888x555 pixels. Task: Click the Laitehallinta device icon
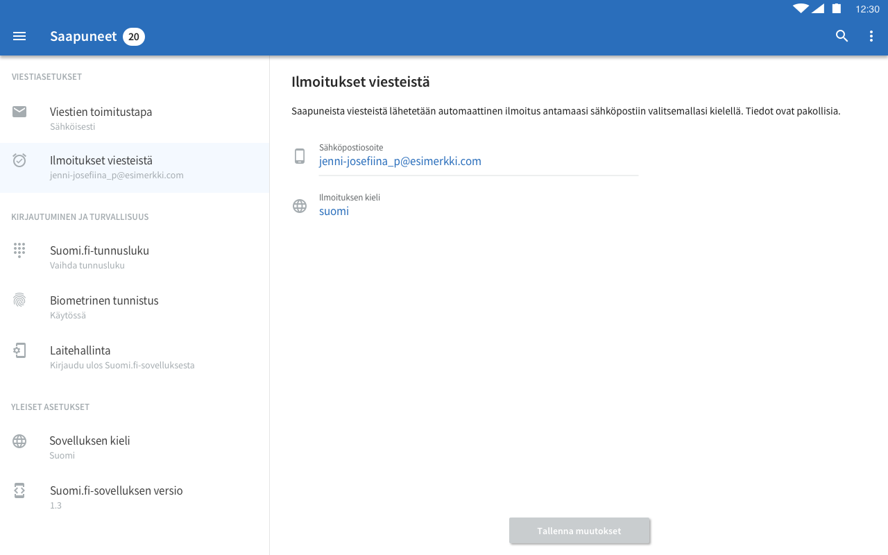19,350
